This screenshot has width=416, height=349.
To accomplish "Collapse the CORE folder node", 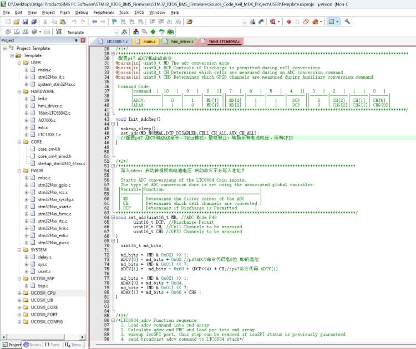I will [19, 142].
